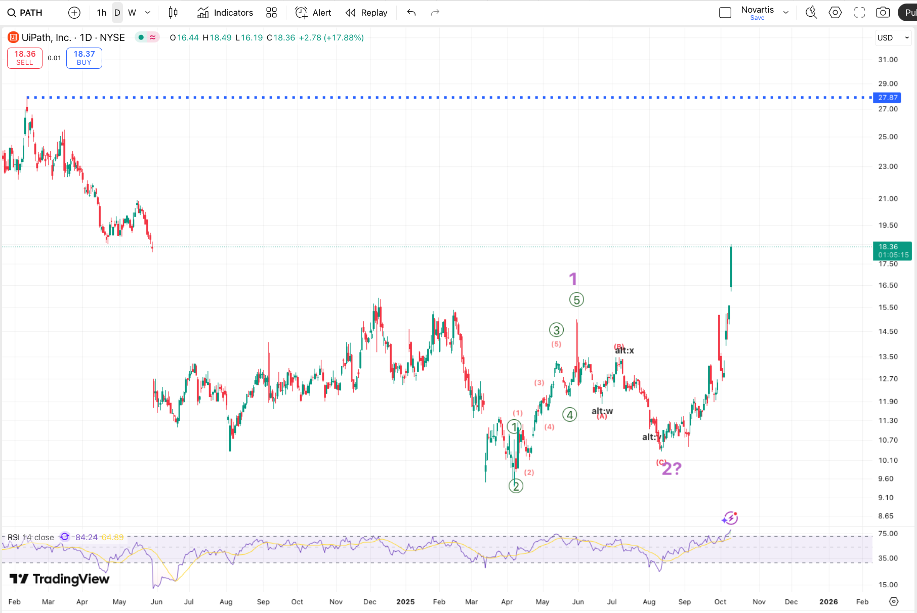Open the indicator templates grid icon
Image resolution: width=917 pixels, height=613 pixels.
272,13
